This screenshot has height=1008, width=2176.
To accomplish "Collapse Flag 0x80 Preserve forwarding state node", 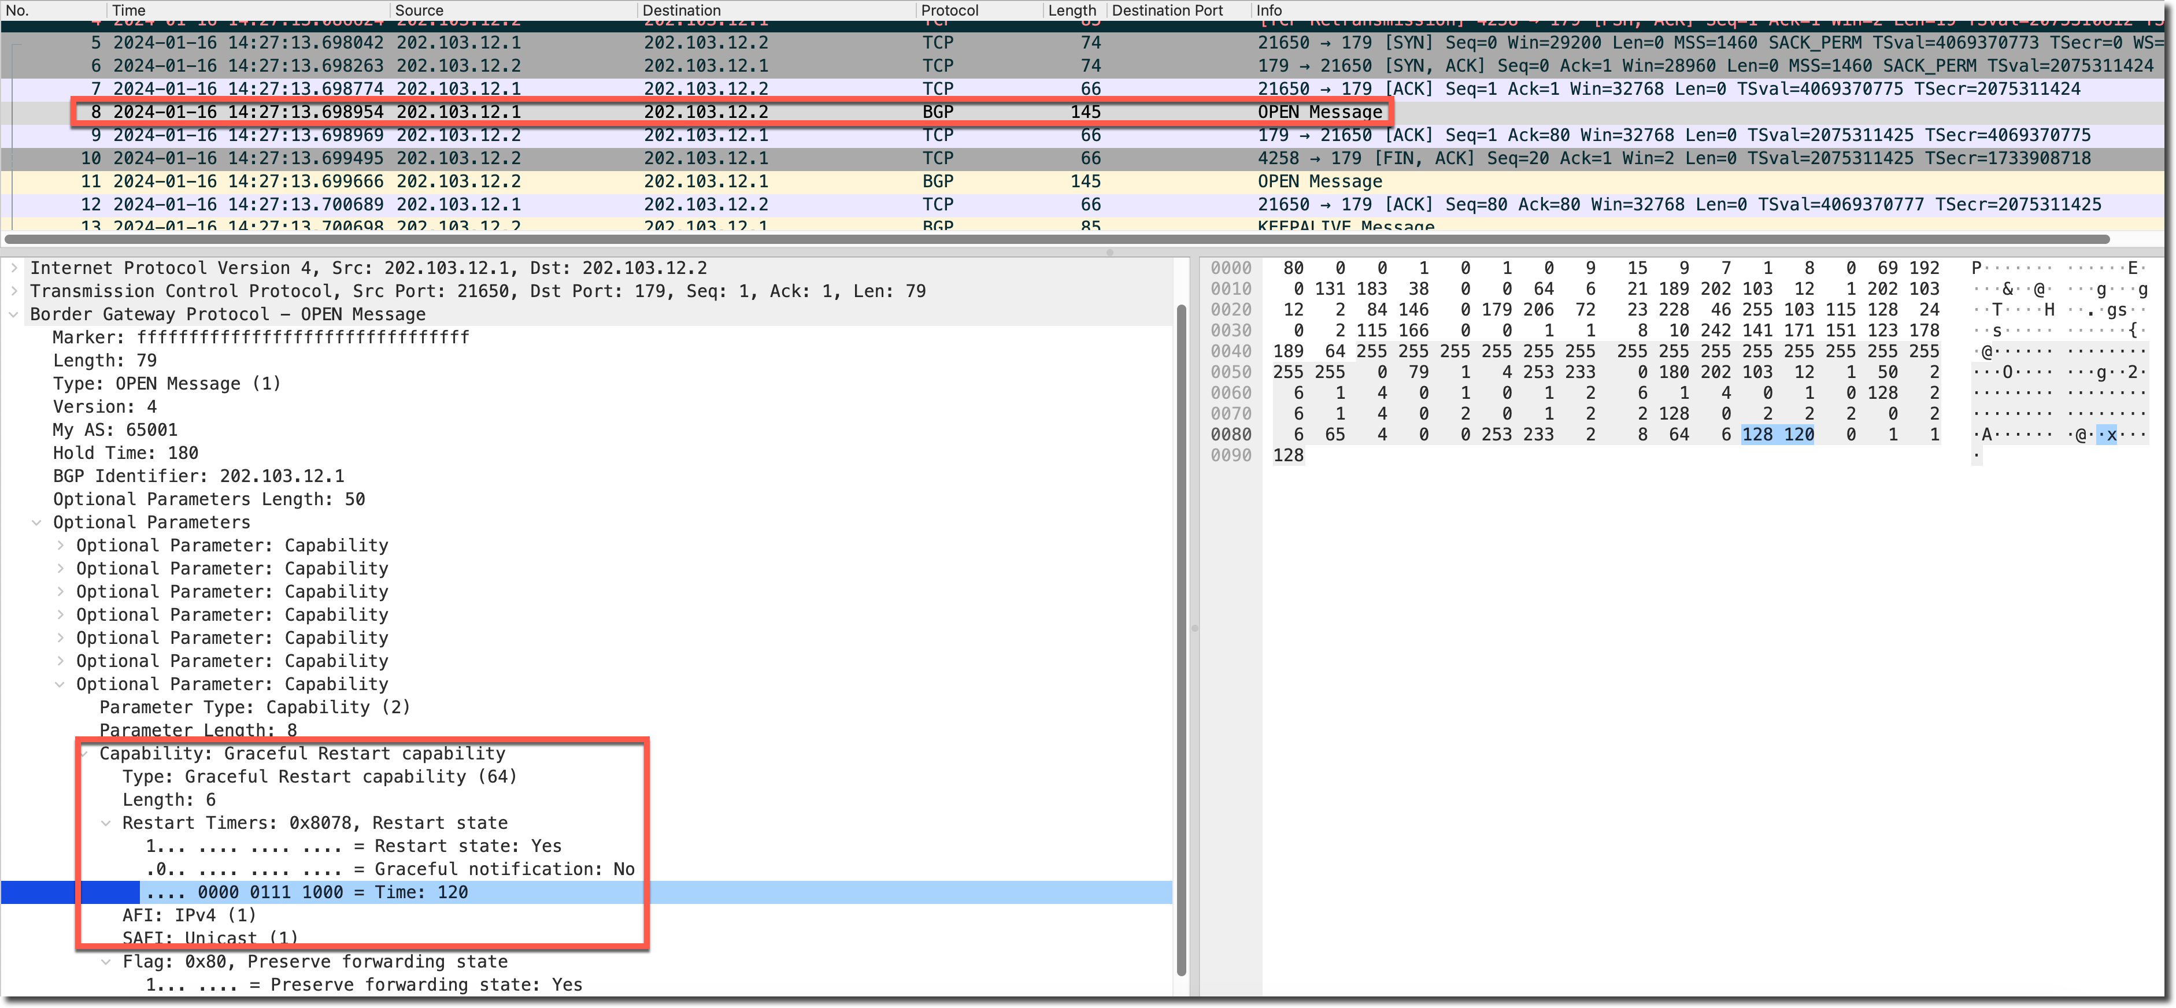I will tap(106, 962).
